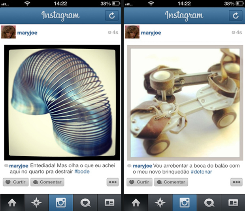Tap camera icon on left screen
Screen dimensions: 245x211
61,203
